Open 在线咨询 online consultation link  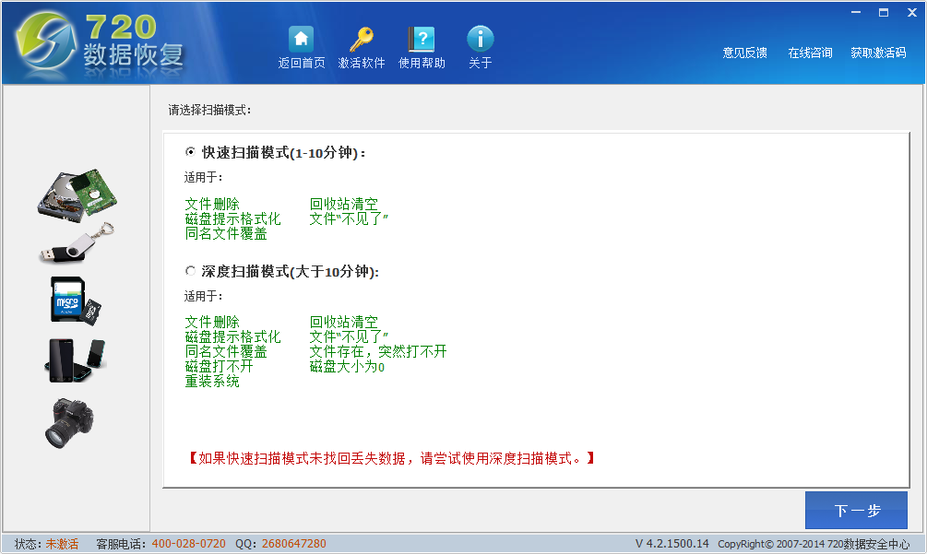click(810, 53)
